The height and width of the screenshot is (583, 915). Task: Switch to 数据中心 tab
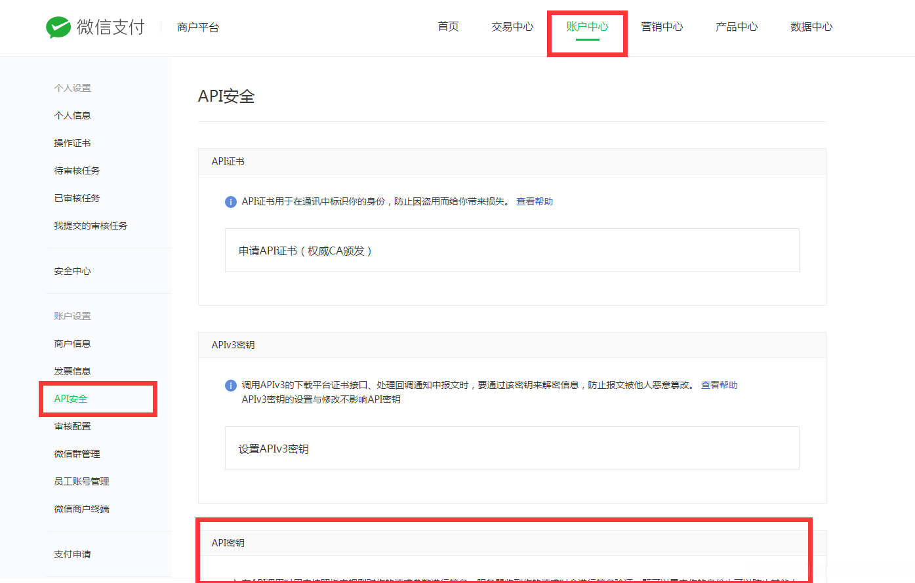click(x=811, y=27)
